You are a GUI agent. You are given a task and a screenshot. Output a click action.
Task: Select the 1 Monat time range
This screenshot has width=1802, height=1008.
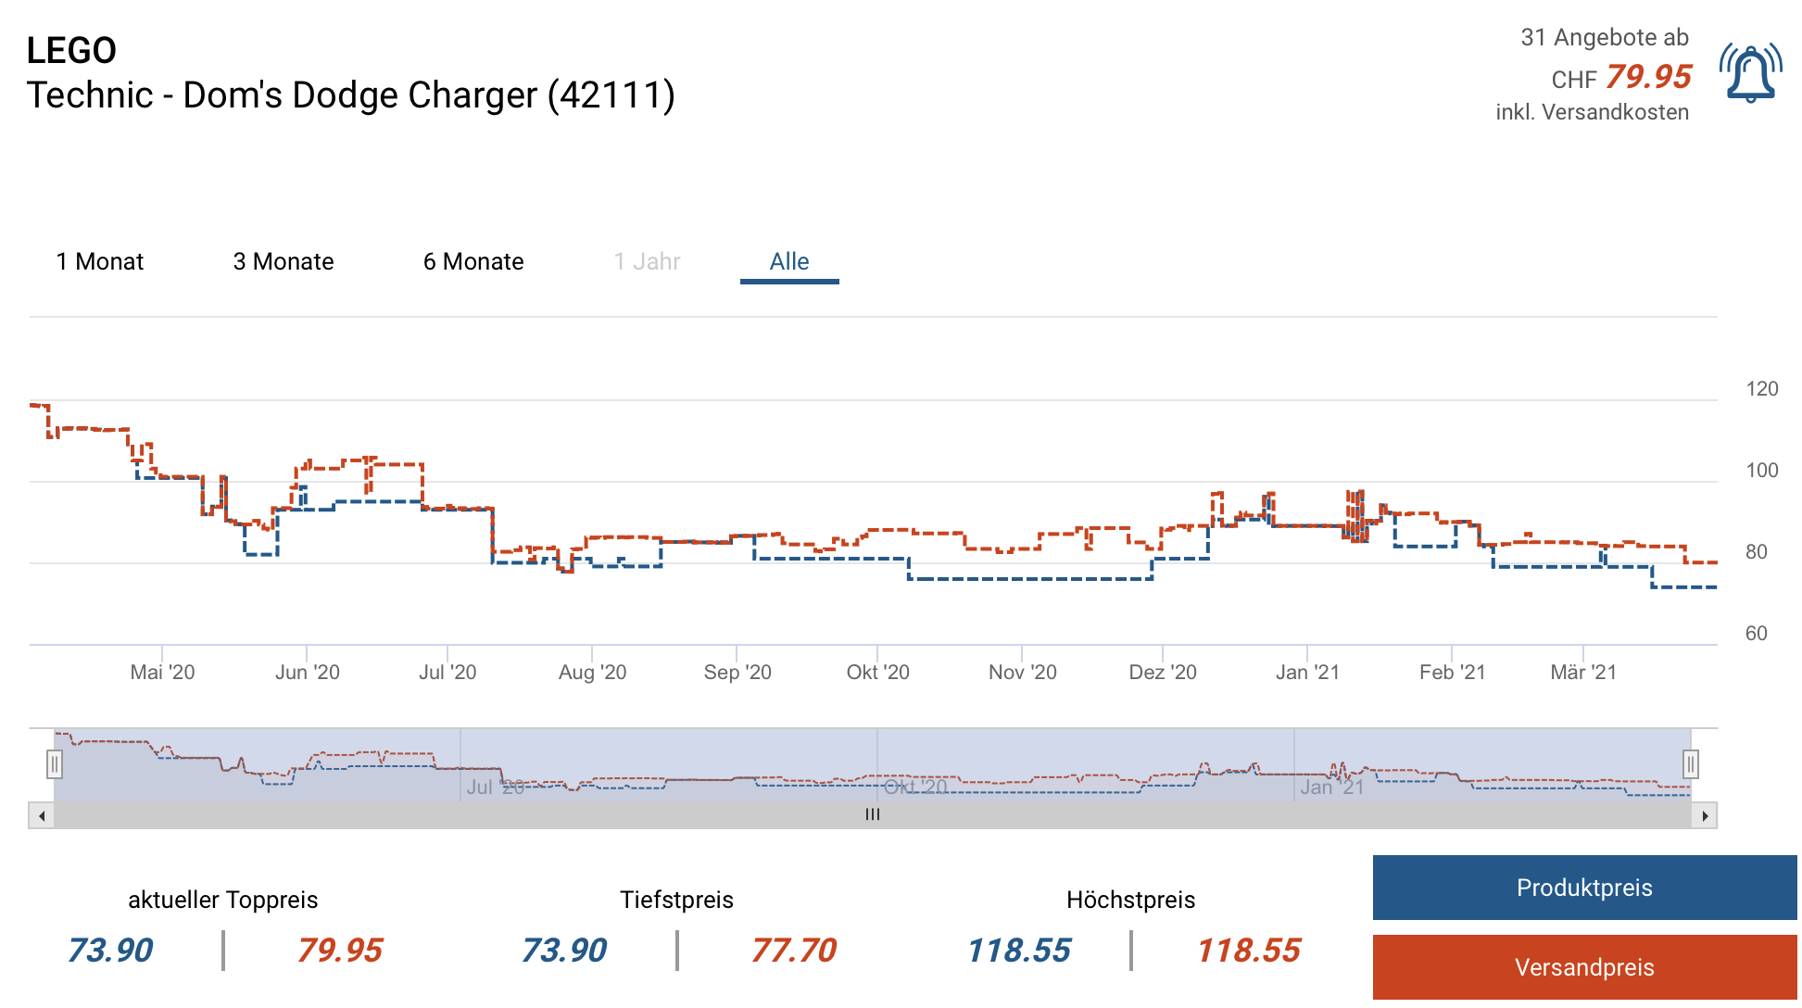click(x=100, y=262)
